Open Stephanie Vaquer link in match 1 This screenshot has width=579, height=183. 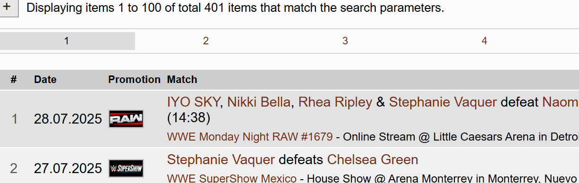point(443,102)
